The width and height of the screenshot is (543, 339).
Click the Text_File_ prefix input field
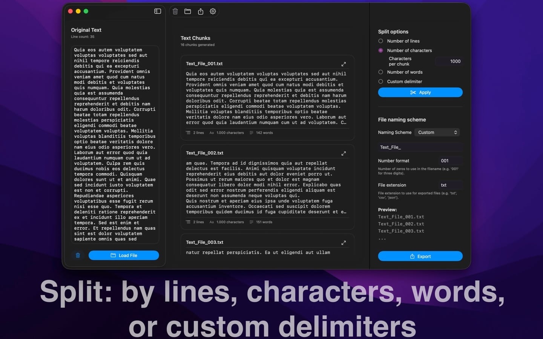pyautogui.click(x=420, y=147)
